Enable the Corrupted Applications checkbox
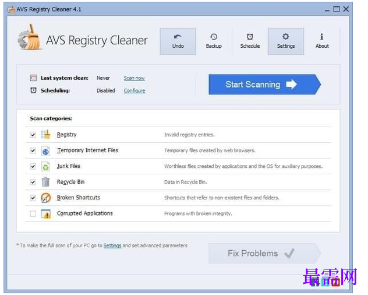This screenshot has width=368, height=295. 33,213
